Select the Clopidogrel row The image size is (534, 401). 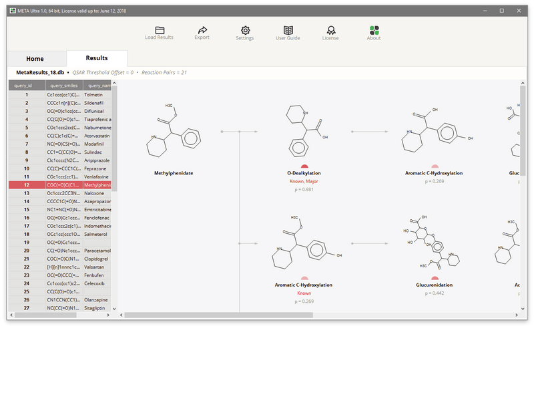coord(60,259)
